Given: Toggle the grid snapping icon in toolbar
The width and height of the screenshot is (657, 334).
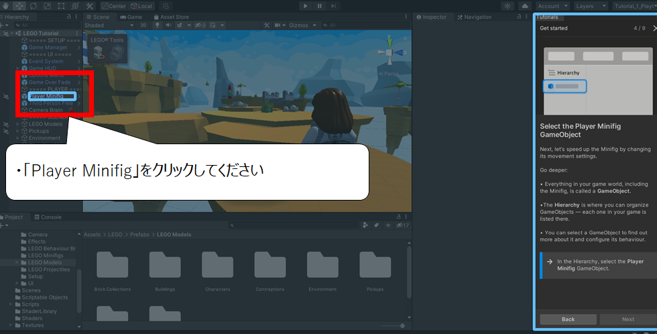Looking at the screenshot, I should click(x=166, y=6).
